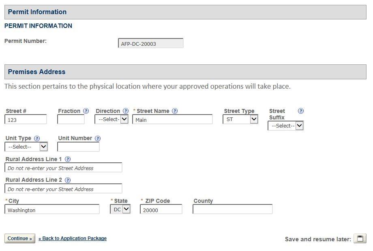
Task: Click the ZIP Code input box
Action: coord(161,210)
